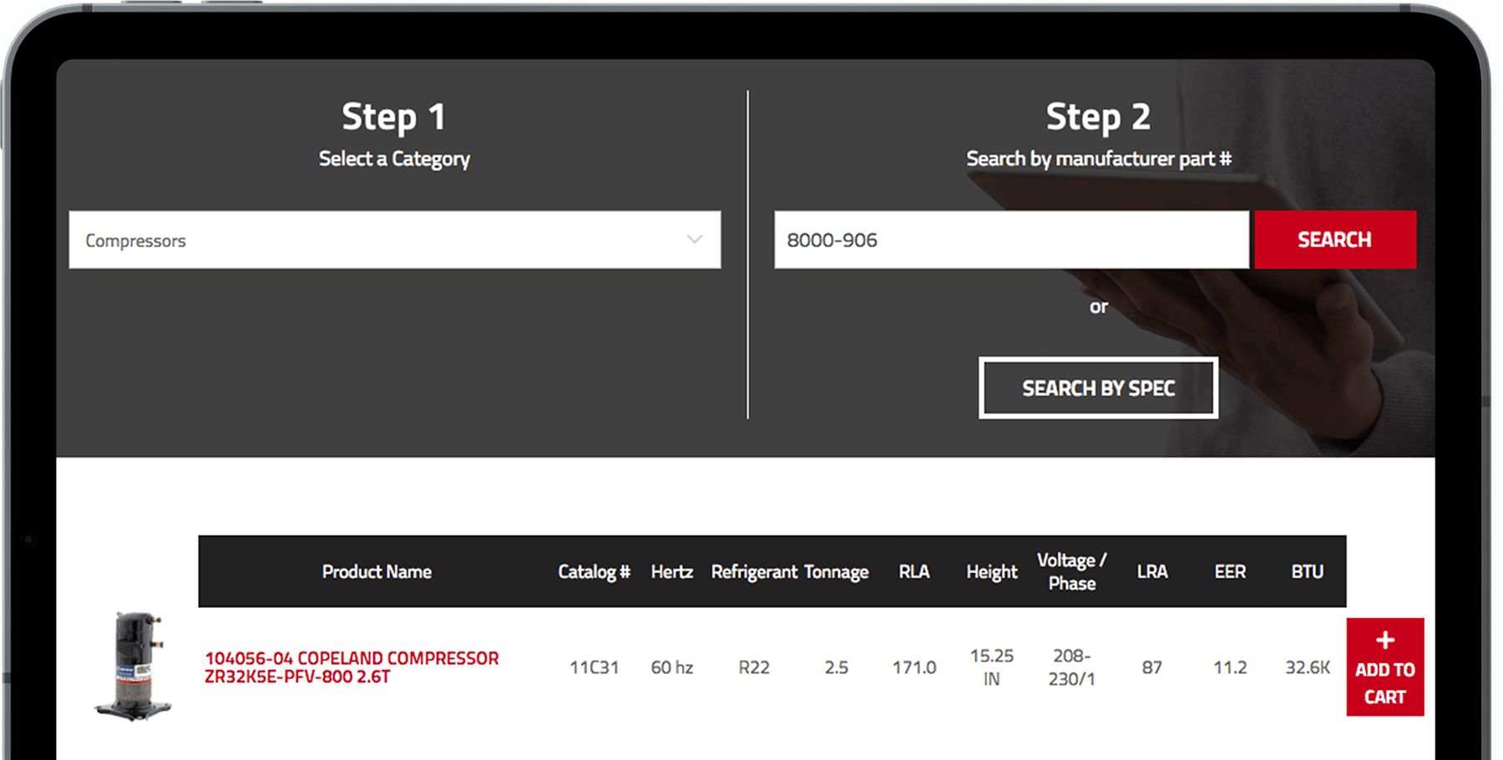
Task: Sort by the Catalog # column header
Action: coord(594,571)
